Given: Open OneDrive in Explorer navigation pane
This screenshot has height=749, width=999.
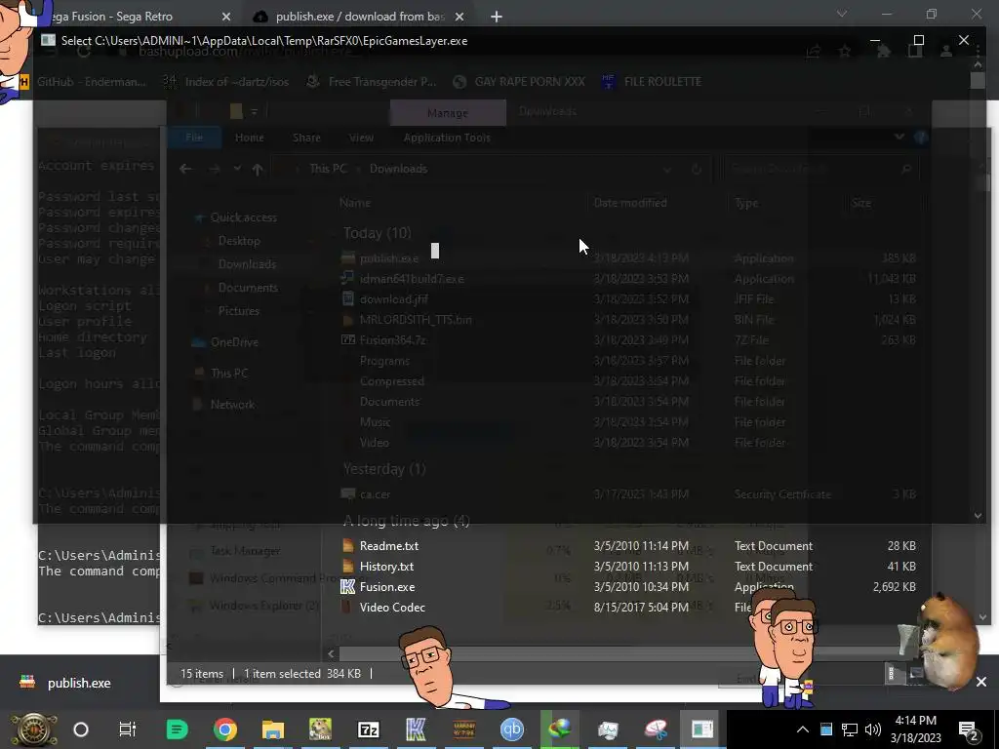Looking at the screenshot, I should point(234,342).
